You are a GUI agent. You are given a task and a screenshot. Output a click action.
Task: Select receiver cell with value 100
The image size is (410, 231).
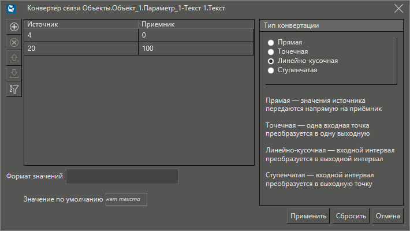(x=196, y=49)
